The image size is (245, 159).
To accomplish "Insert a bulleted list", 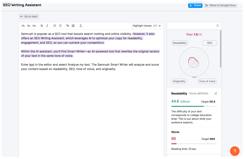I will [x=60, y=26].
